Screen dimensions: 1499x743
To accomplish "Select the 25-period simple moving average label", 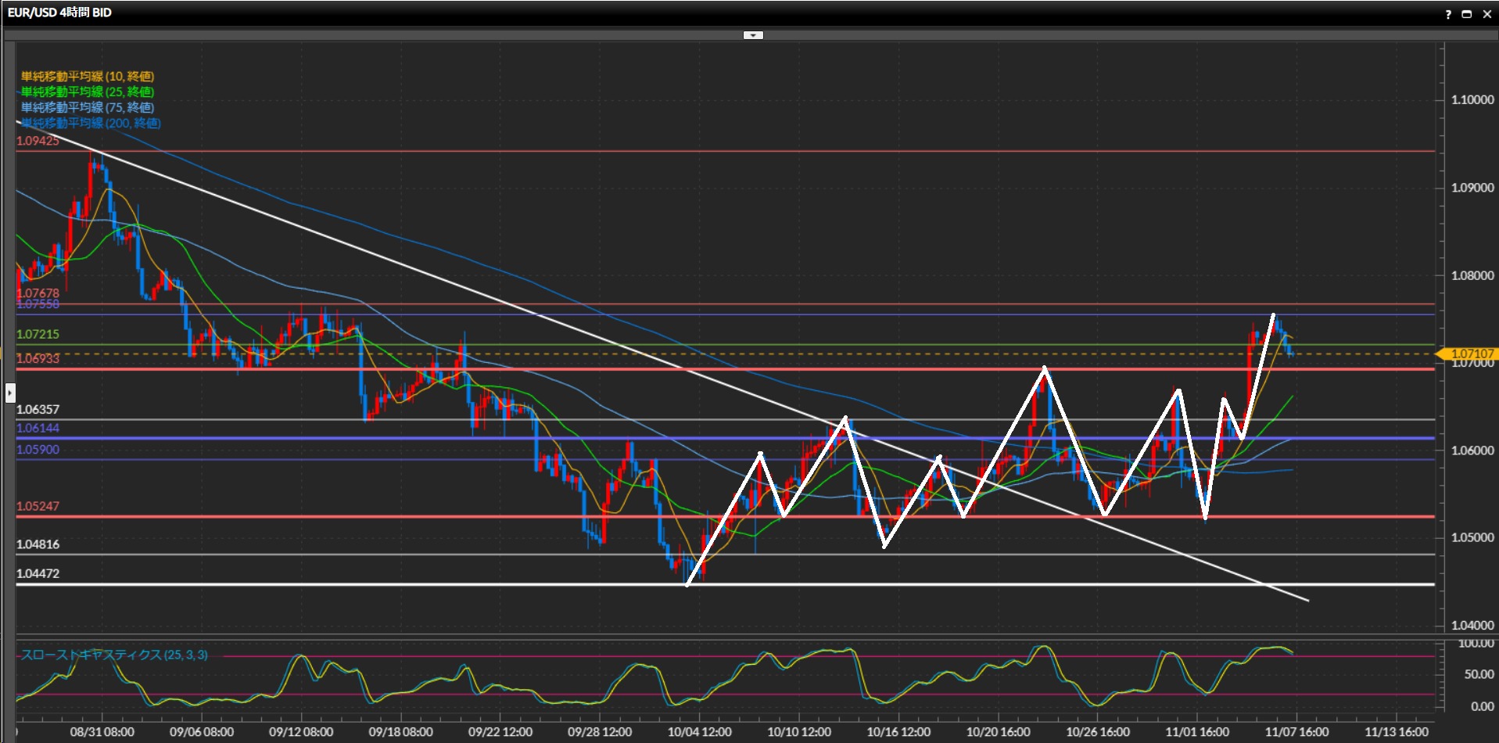I will pyautogui.click(x=88, y=92).
